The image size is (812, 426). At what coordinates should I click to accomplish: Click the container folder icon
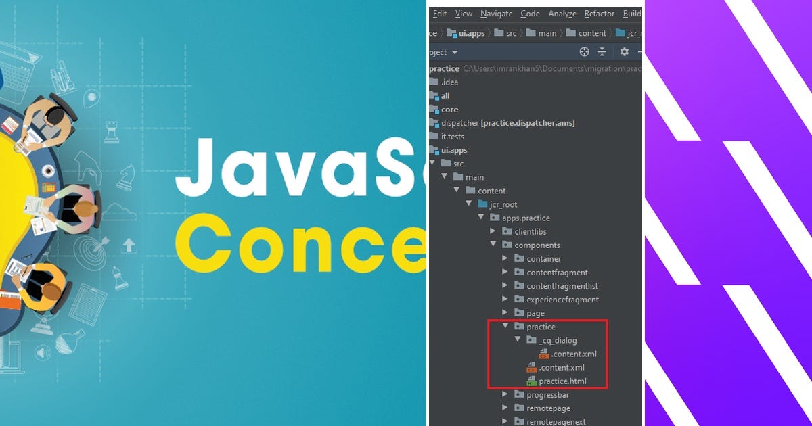[x=519, y=258]
